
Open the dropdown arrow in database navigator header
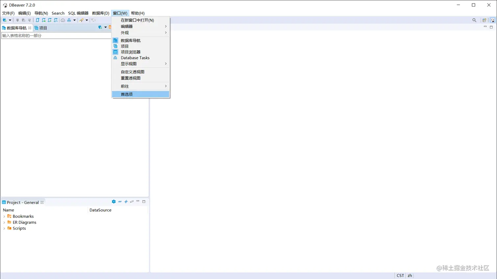coord(106,27)
